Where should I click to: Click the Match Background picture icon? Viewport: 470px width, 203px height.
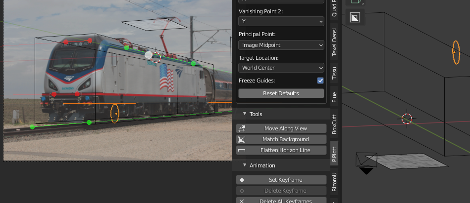(242, 139)
